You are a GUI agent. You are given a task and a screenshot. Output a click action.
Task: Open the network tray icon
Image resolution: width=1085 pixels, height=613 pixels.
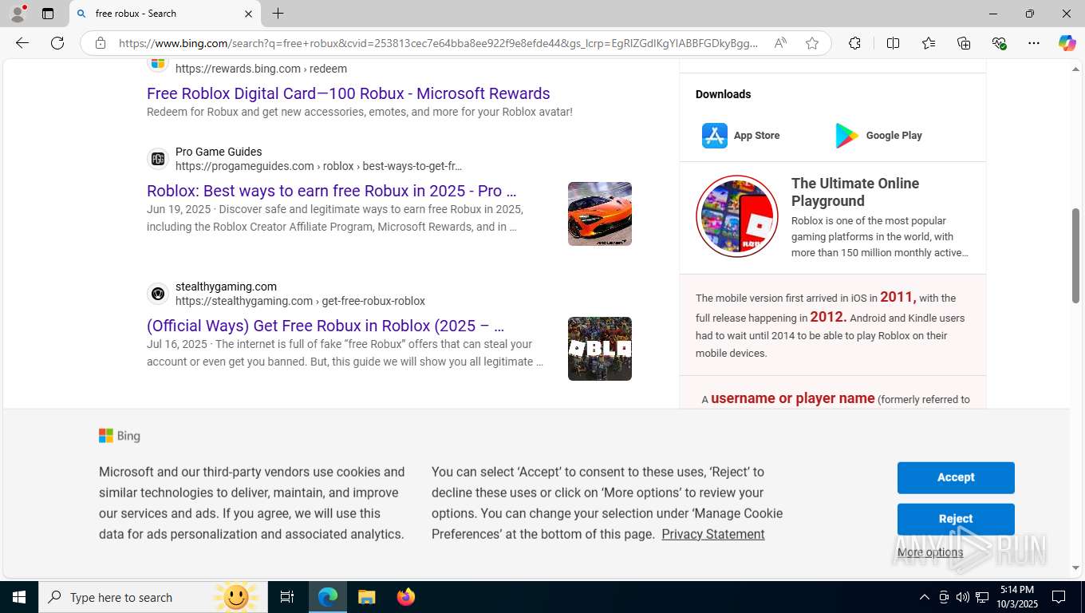point(982,597)
